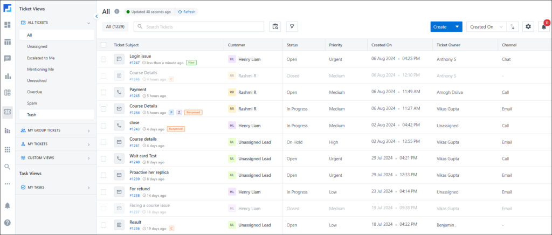
Task: Click the table layout icon in left rail
Action: 8,42
